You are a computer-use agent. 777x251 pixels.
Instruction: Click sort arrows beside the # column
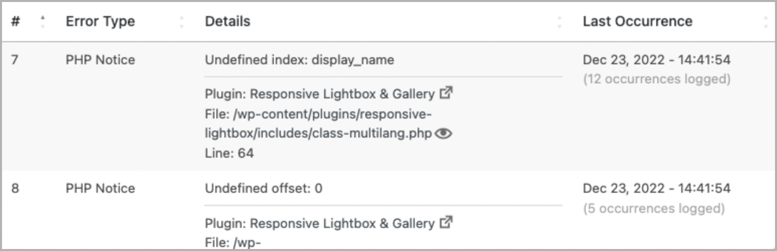pyautogui.click(x=43, y=22)
